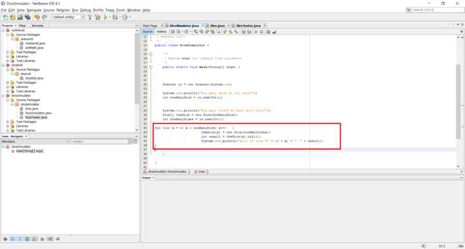This screenshot has height=249, width=465.
Task: Collapse the DiceSimulator project node
Action: coord(3,96)
